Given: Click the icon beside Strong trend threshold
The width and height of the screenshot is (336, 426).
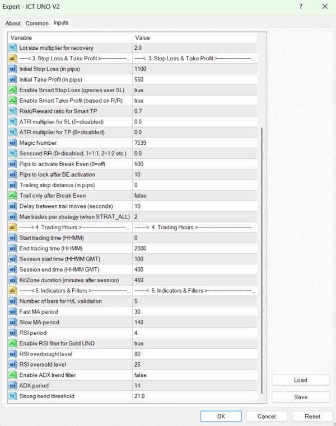Looking at the screenshot, I should pos(12,396).
